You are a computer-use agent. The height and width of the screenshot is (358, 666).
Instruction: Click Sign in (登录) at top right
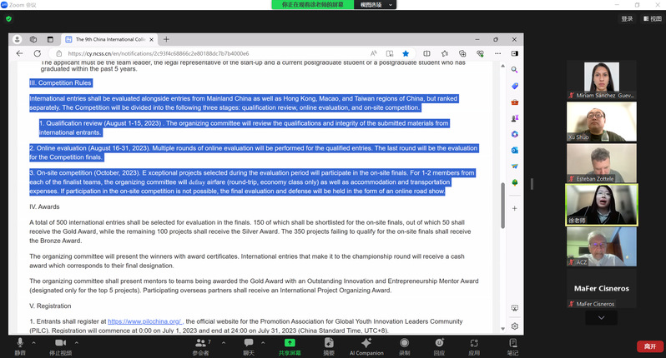(x=627, y=18)
